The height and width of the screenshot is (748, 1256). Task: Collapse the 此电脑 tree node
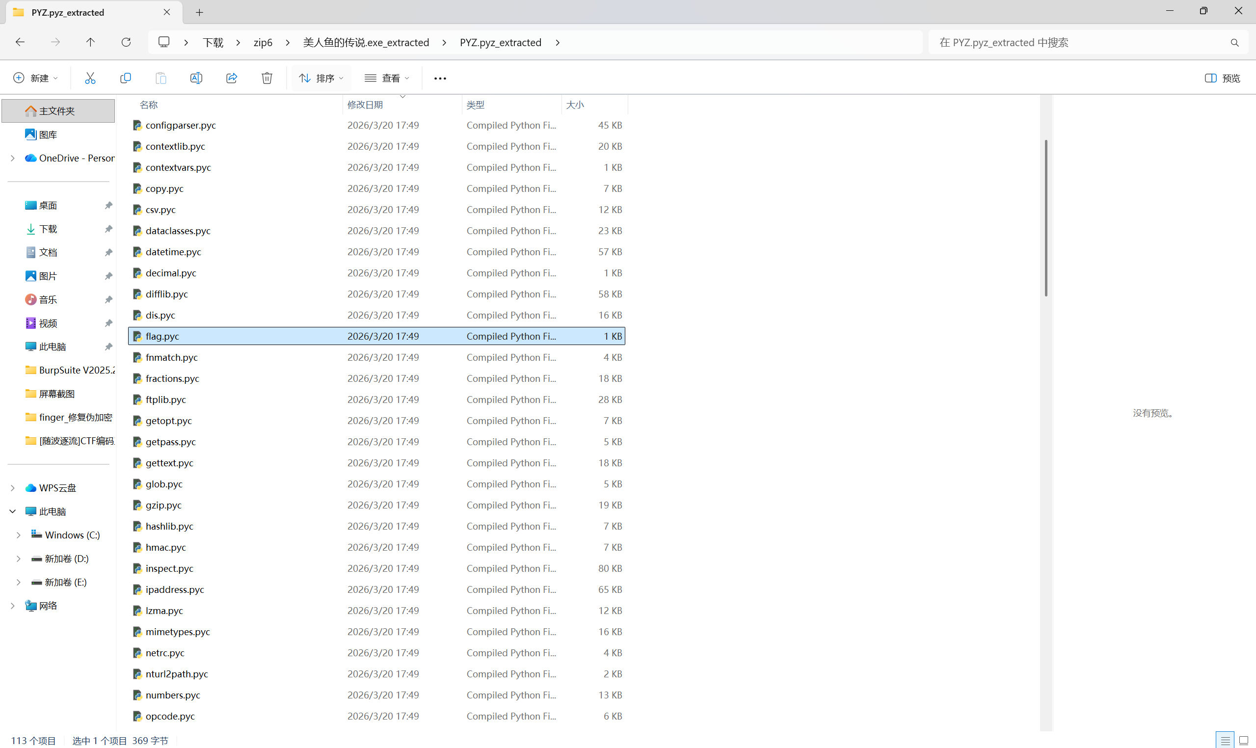(x=13, y=511)
